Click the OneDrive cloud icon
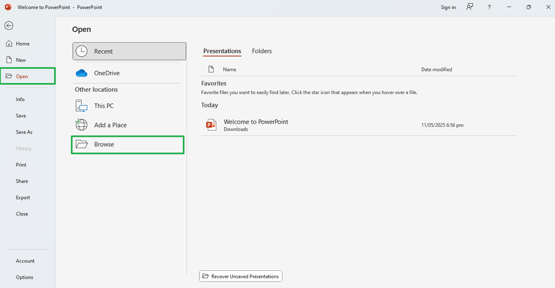This screenshot has height=288, width=555. [82, 73]
